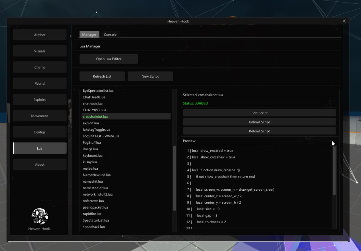Refresh the script list
Viewport: 361px width, 251px height.
tap(102, 76)
